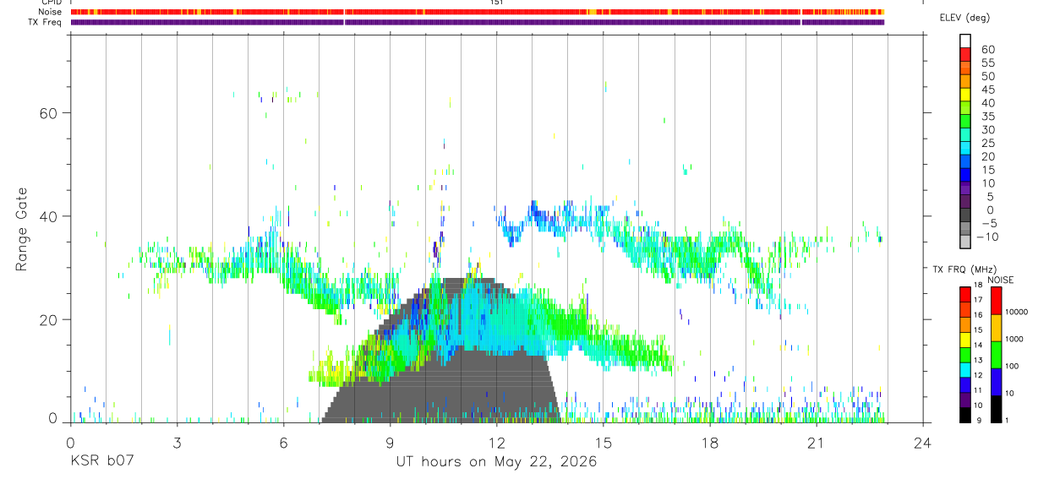Click the 'Range Gate' y-axis title

pos(23,229)
